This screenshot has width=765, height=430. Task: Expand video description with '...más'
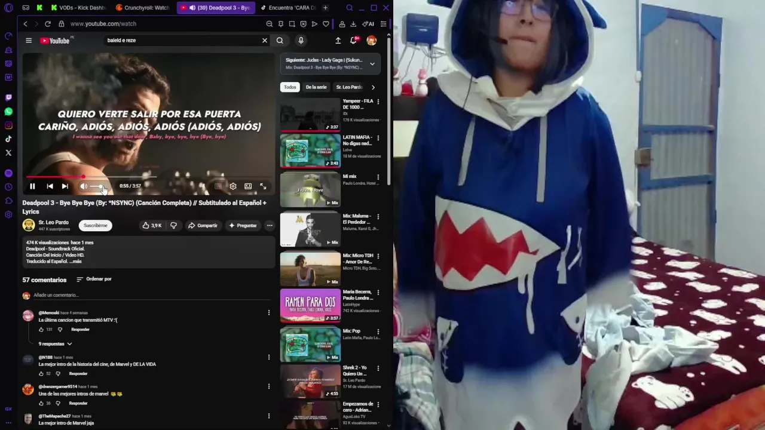pos(76,262)
